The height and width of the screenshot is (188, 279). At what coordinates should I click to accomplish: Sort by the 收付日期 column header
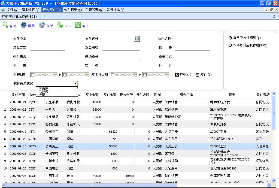[18, 95]
